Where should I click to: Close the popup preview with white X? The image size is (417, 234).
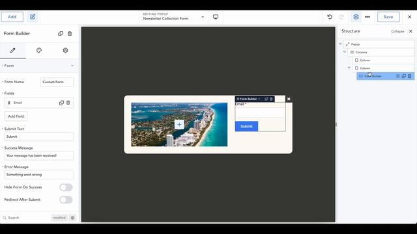(x=289, y=99)
